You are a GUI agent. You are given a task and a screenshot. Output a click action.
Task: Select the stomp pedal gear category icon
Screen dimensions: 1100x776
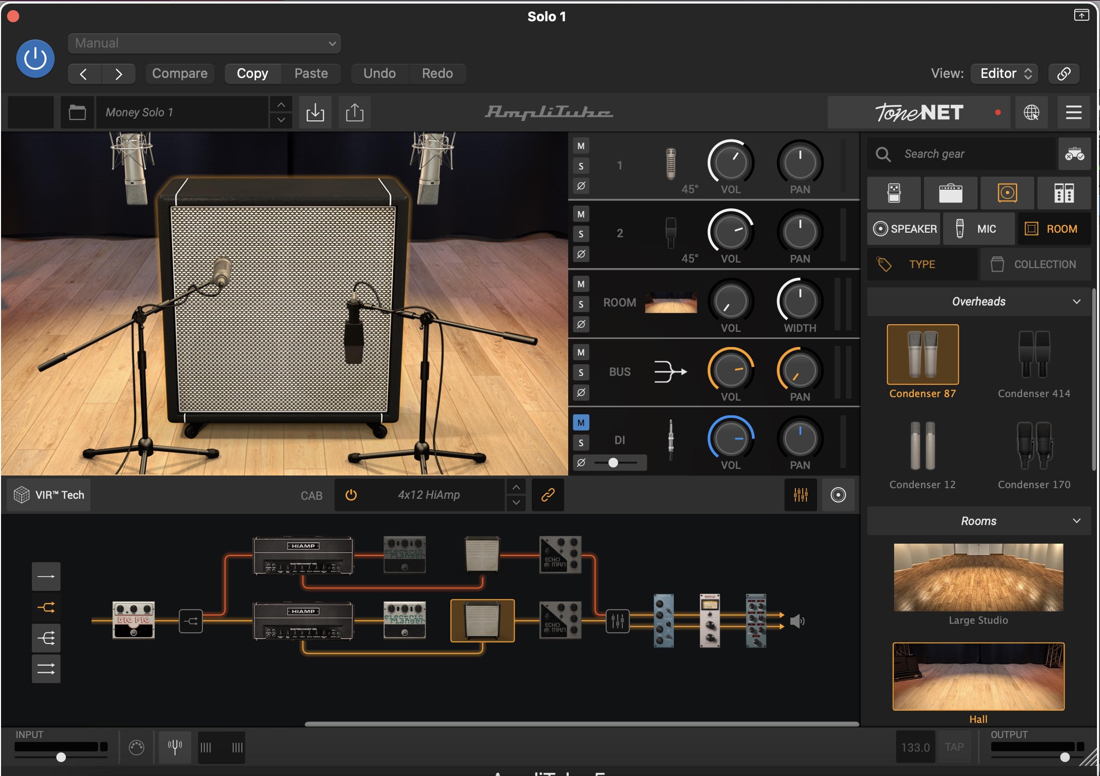click(894, 193)
